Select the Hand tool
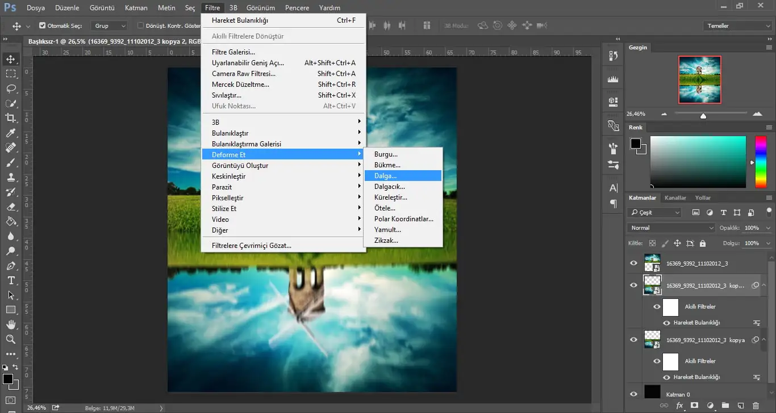Viewport: 776px width, 413px height. click(11, 324)
